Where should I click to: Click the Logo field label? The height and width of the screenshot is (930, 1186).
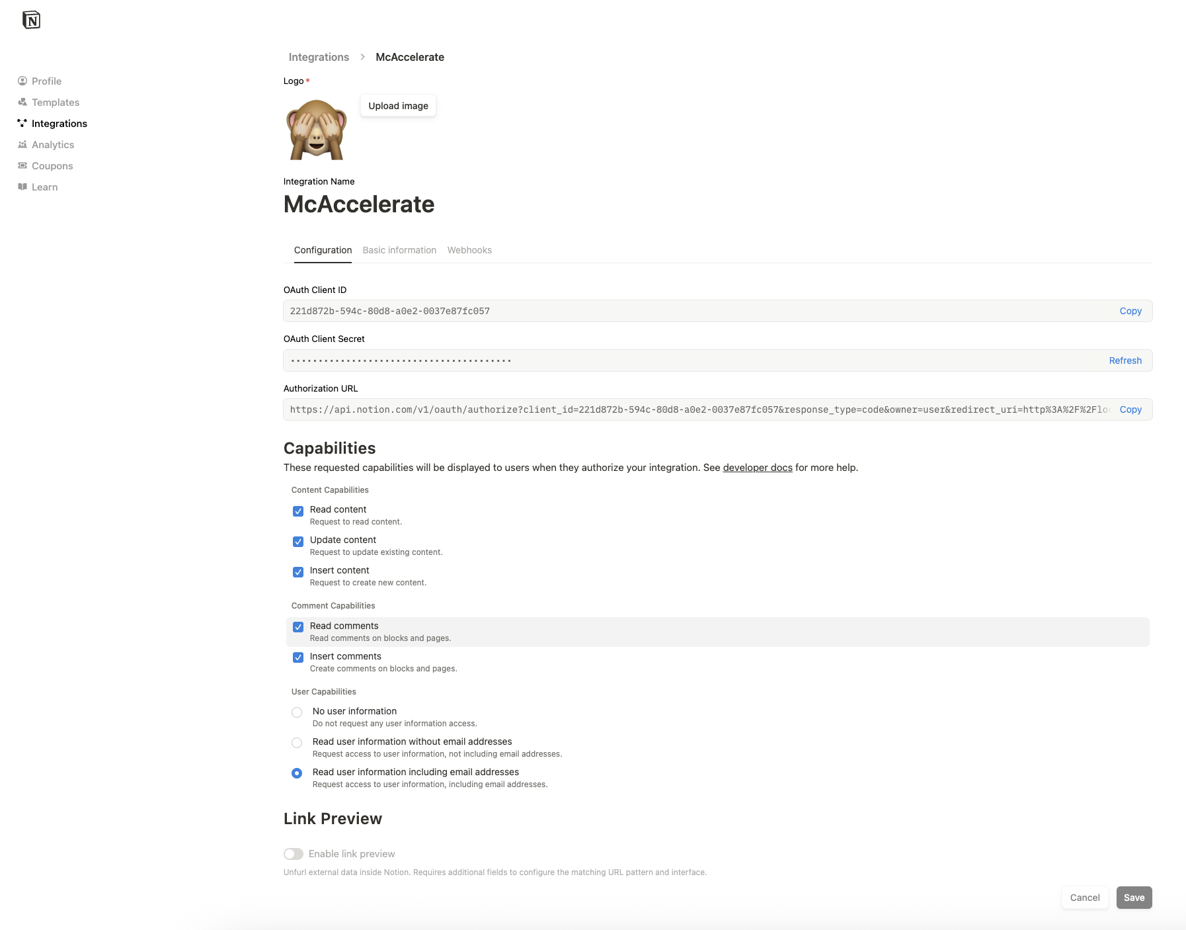pos(294,81)
